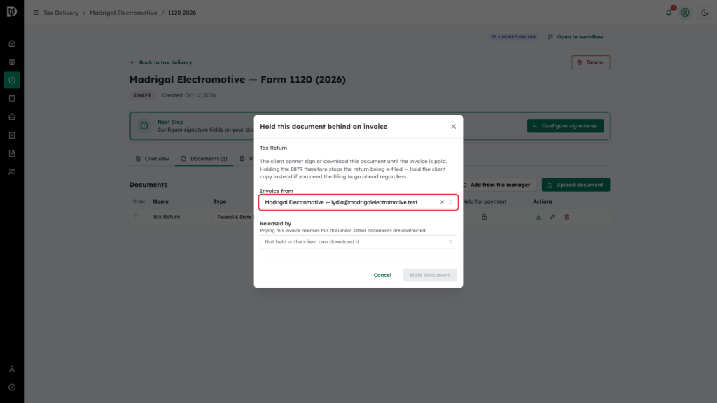Viewport: 717px width, 403px height.
Task: Toggle the held-for-payment lock on Tax Return
Action: pos(485,217)
